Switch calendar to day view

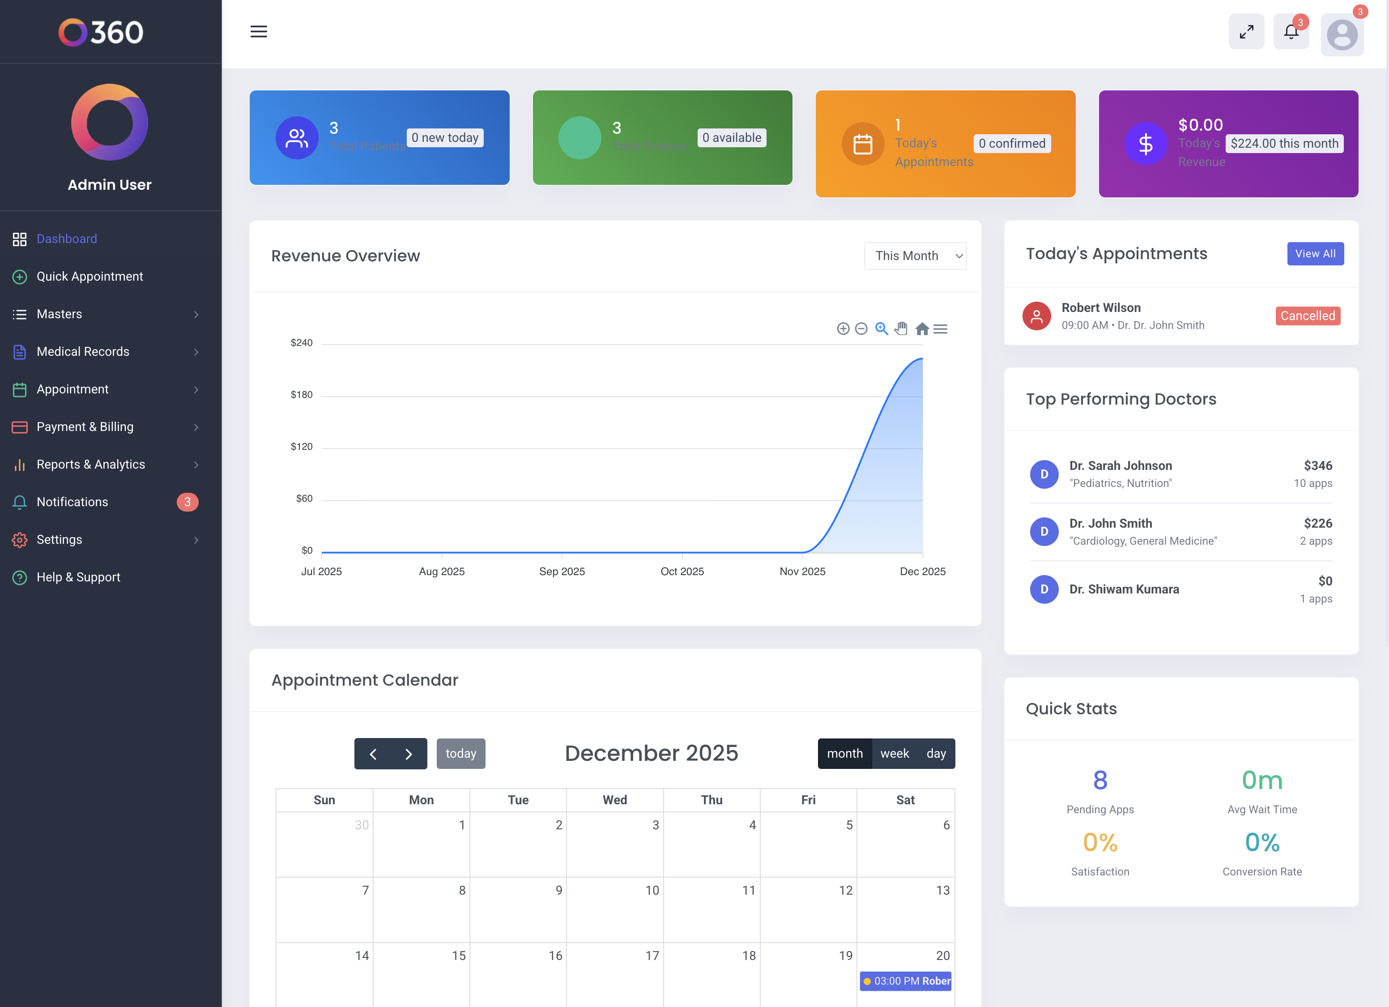936,753
